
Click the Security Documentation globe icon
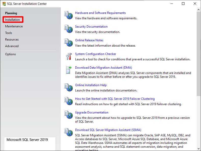(69, 29)
